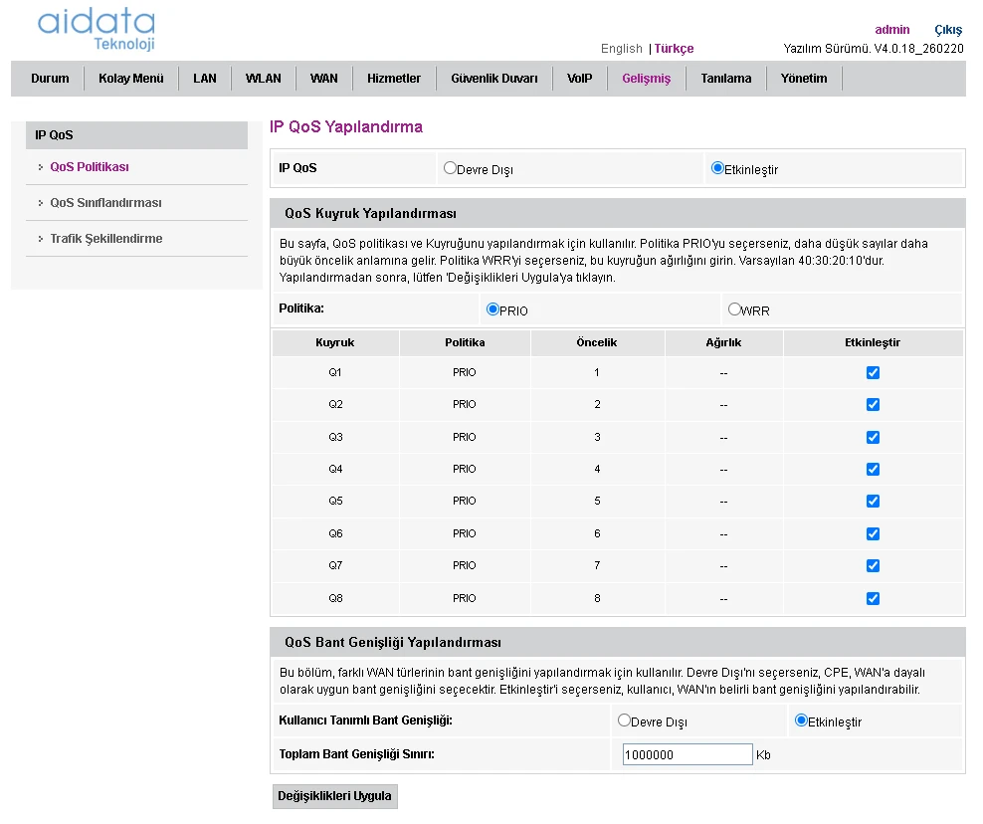The width and height of the screenshot is (983, 824).
Task: Select the WAN menu item
Action: 323,79
